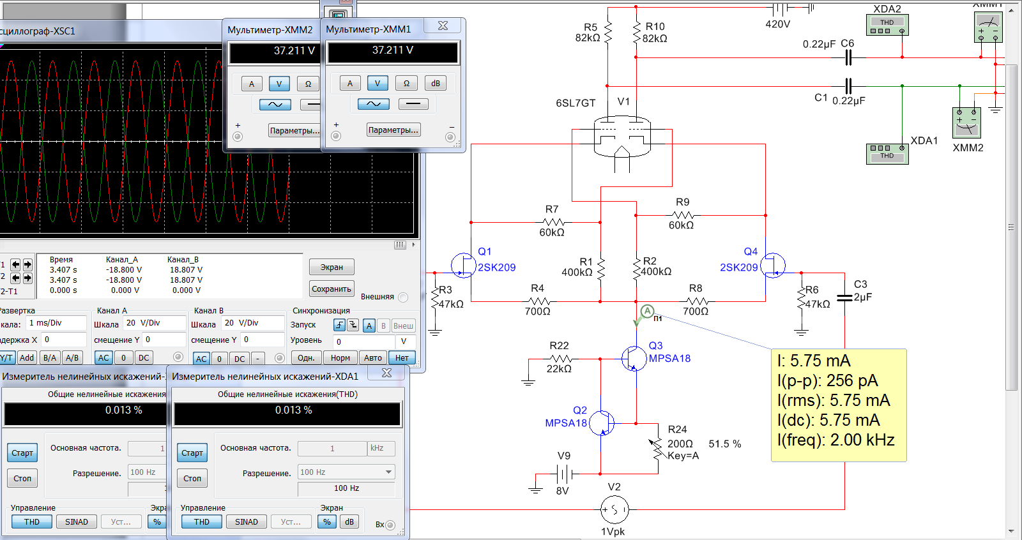Move the T1 cursor left on the oscilloscope
This screenshot has width=1022, height=540.
click(16, 264)
